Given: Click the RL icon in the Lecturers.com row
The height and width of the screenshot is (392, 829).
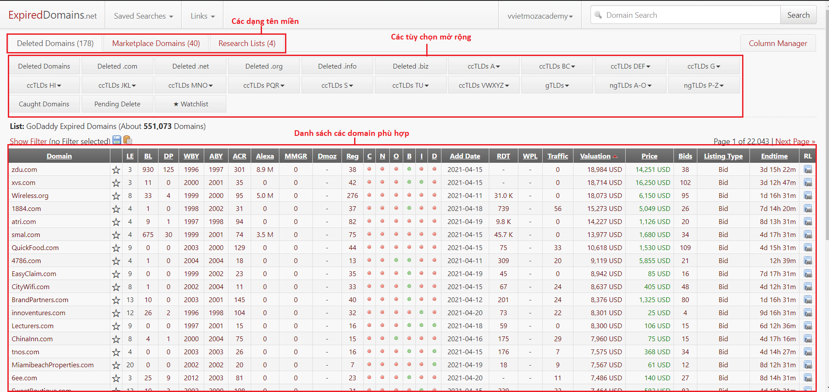Looking at the screenshot, I should (x=808, y=326).
